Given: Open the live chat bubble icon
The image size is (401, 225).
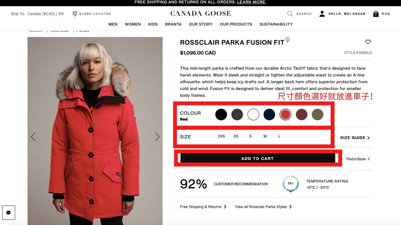Looking at the screenshot, I should tap(8, 212).
